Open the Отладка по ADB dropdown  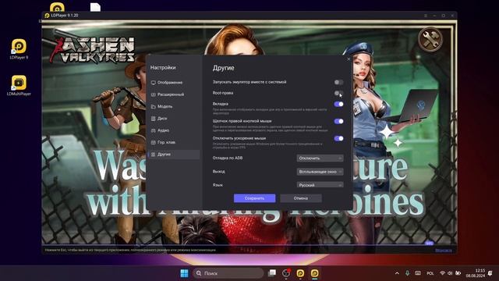tap(320, 158)
